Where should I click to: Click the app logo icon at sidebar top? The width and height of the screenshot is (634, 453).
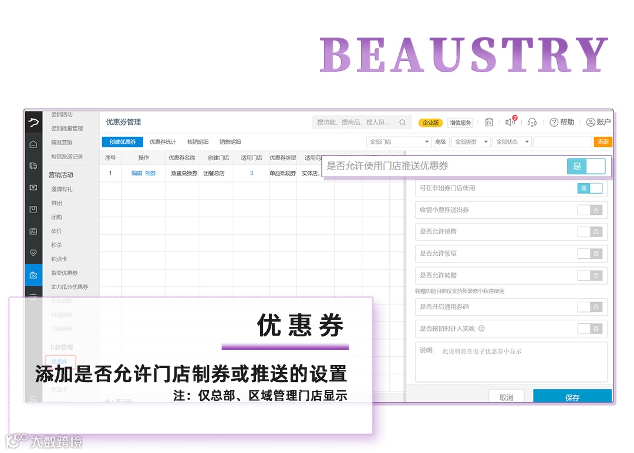click(33, 122)
